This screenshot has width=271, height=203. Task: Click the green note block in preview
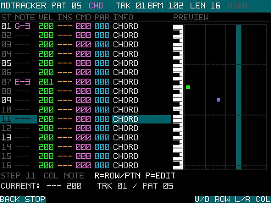[x=188, y=87]
